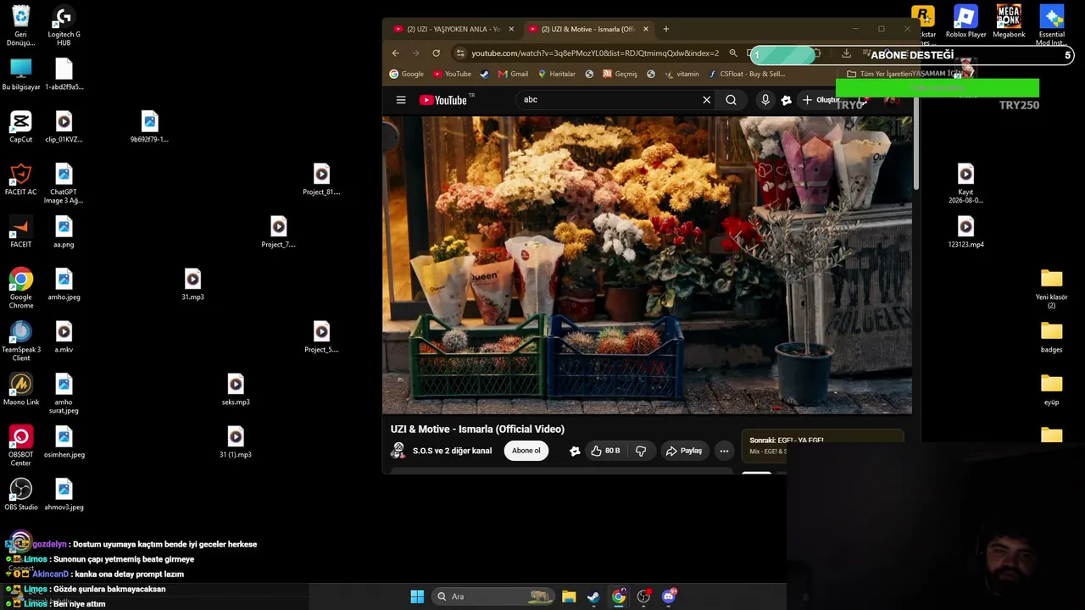This screenshot has height=610, width=1085.
Task: Select the Maono Link desktop icon
Action: pyautogui.click(x=21, y=390)
